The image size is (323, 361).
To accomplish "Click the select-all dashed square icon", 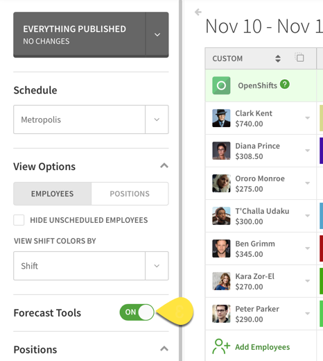I will [x=299, y=58].
